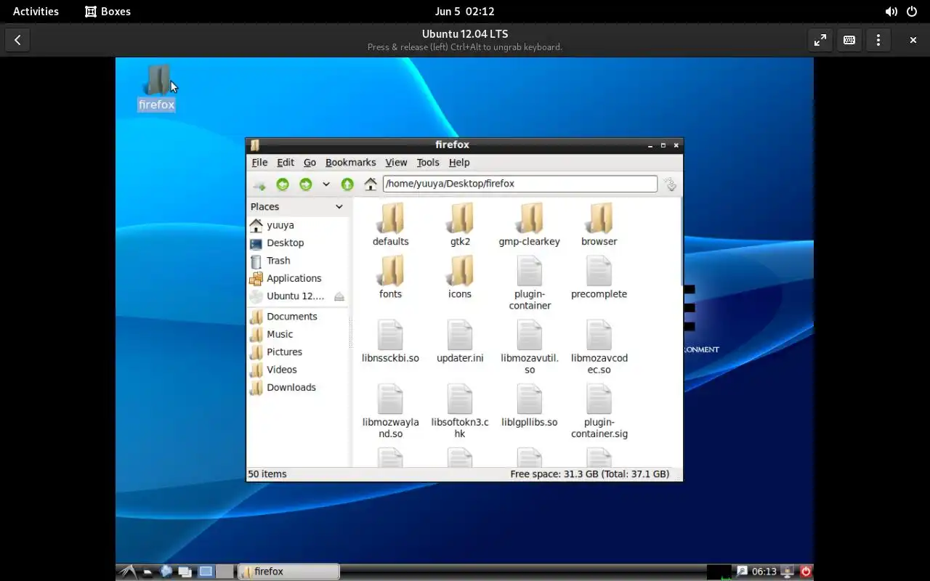The image size is (930, 581).
Task: Open a new tab with the toolbar icon
Action: [x=259, y=184]
